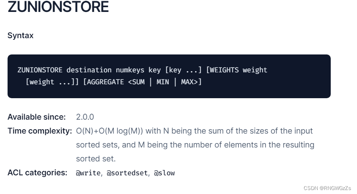Select the Syntax section heading
357x194 pixels.
point(20,35)
